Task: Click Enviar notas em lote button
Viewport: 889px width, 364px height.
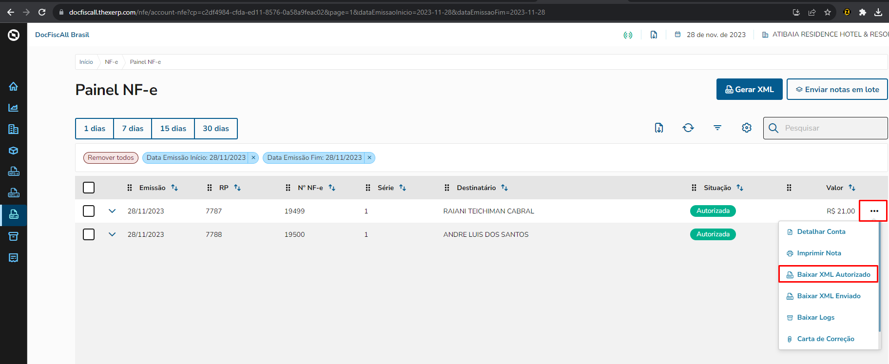Action: click(x=837, y=89)
